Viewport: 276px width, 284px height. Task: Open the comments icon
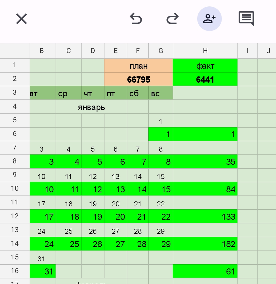[246, 18]
